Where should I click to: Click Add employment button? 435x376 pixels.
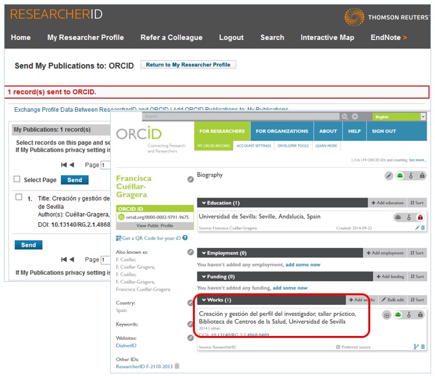[x=385, y=253]
